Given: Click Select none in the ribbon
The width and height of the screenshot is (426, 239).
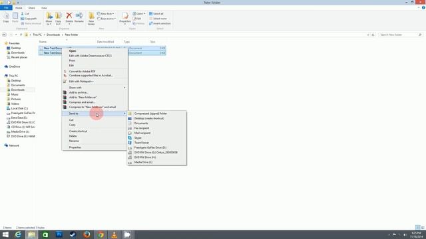Looking at the screenshot, I should click(x=158, y=19).
